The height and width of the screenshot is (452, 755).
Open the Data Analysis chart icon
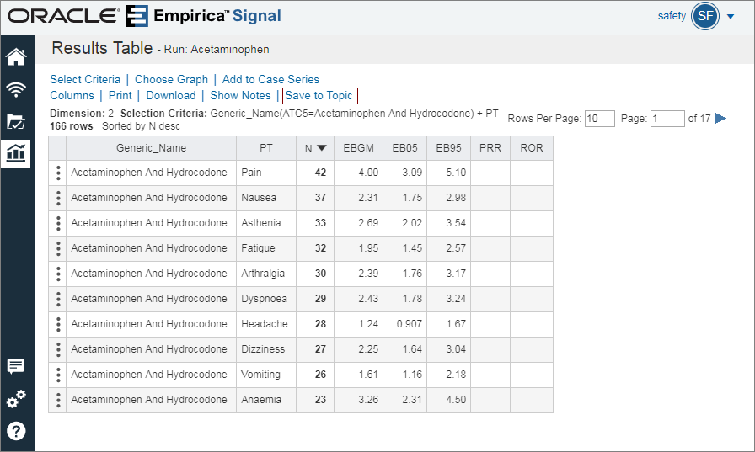click(x=15, y=153)
